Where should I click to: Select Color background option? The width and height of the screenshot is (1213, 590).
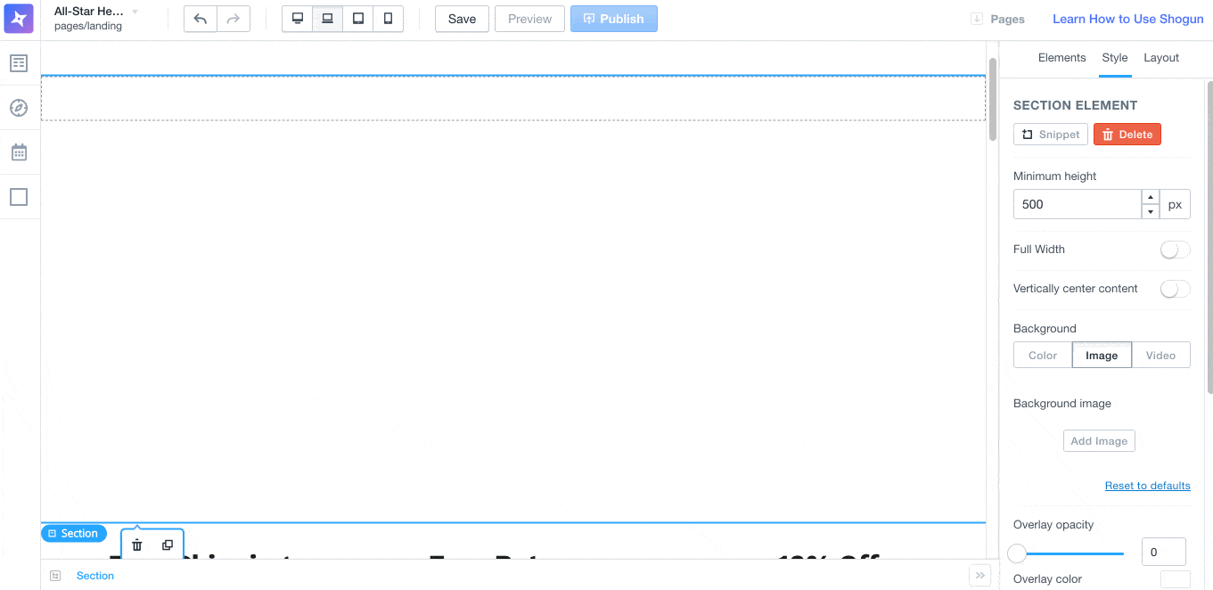[1043, 356]
